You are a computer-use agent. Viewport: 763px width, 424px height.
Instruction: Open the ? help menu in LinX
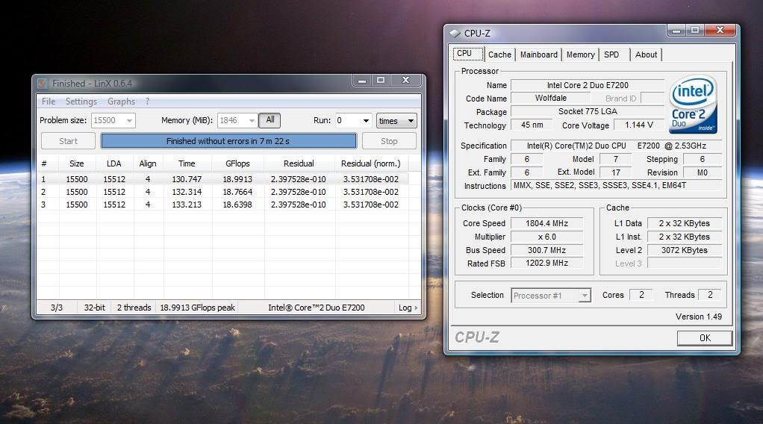coord(147,102)
